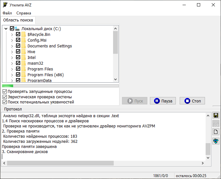Uncheck 'Проверять запущенные процессы' checkbox
This screenshot has height=179, width=221.
(x=4, y=92)
